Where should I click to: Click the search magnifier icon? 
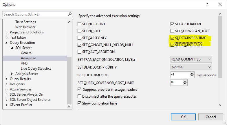(69, 14)
